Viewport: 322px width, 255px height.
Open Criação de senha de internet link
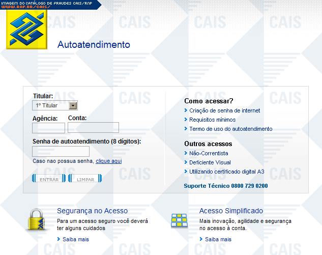click(224, 110)
